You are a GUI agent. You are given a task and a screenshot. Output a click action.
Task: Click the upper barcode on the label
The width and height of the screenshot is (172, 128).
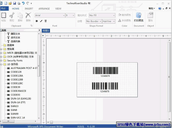106,71
